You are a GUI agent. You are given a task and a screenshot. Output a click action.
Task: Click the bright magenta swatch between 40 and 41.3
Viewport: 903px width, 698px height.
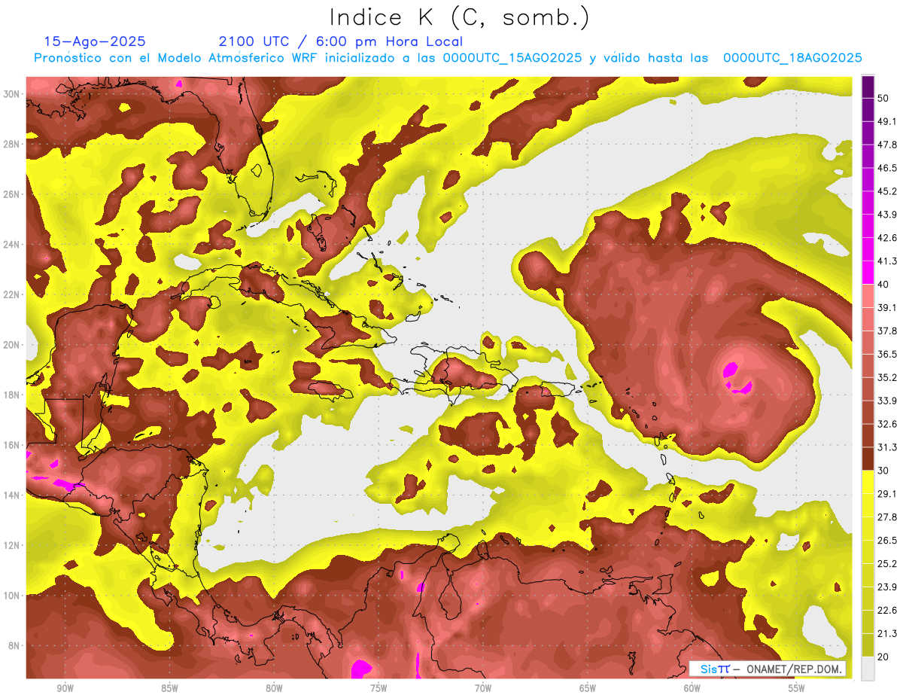tap(868, 273)
